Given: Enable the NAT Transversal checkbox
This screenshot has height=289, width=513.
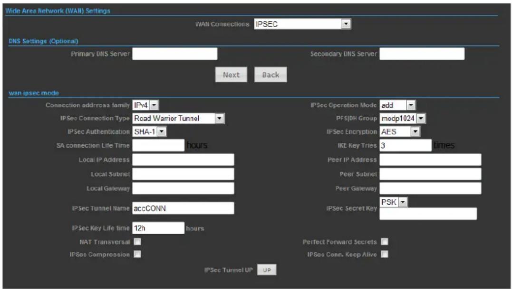Looking at the screenshot, I should click(x=137, y=242).
